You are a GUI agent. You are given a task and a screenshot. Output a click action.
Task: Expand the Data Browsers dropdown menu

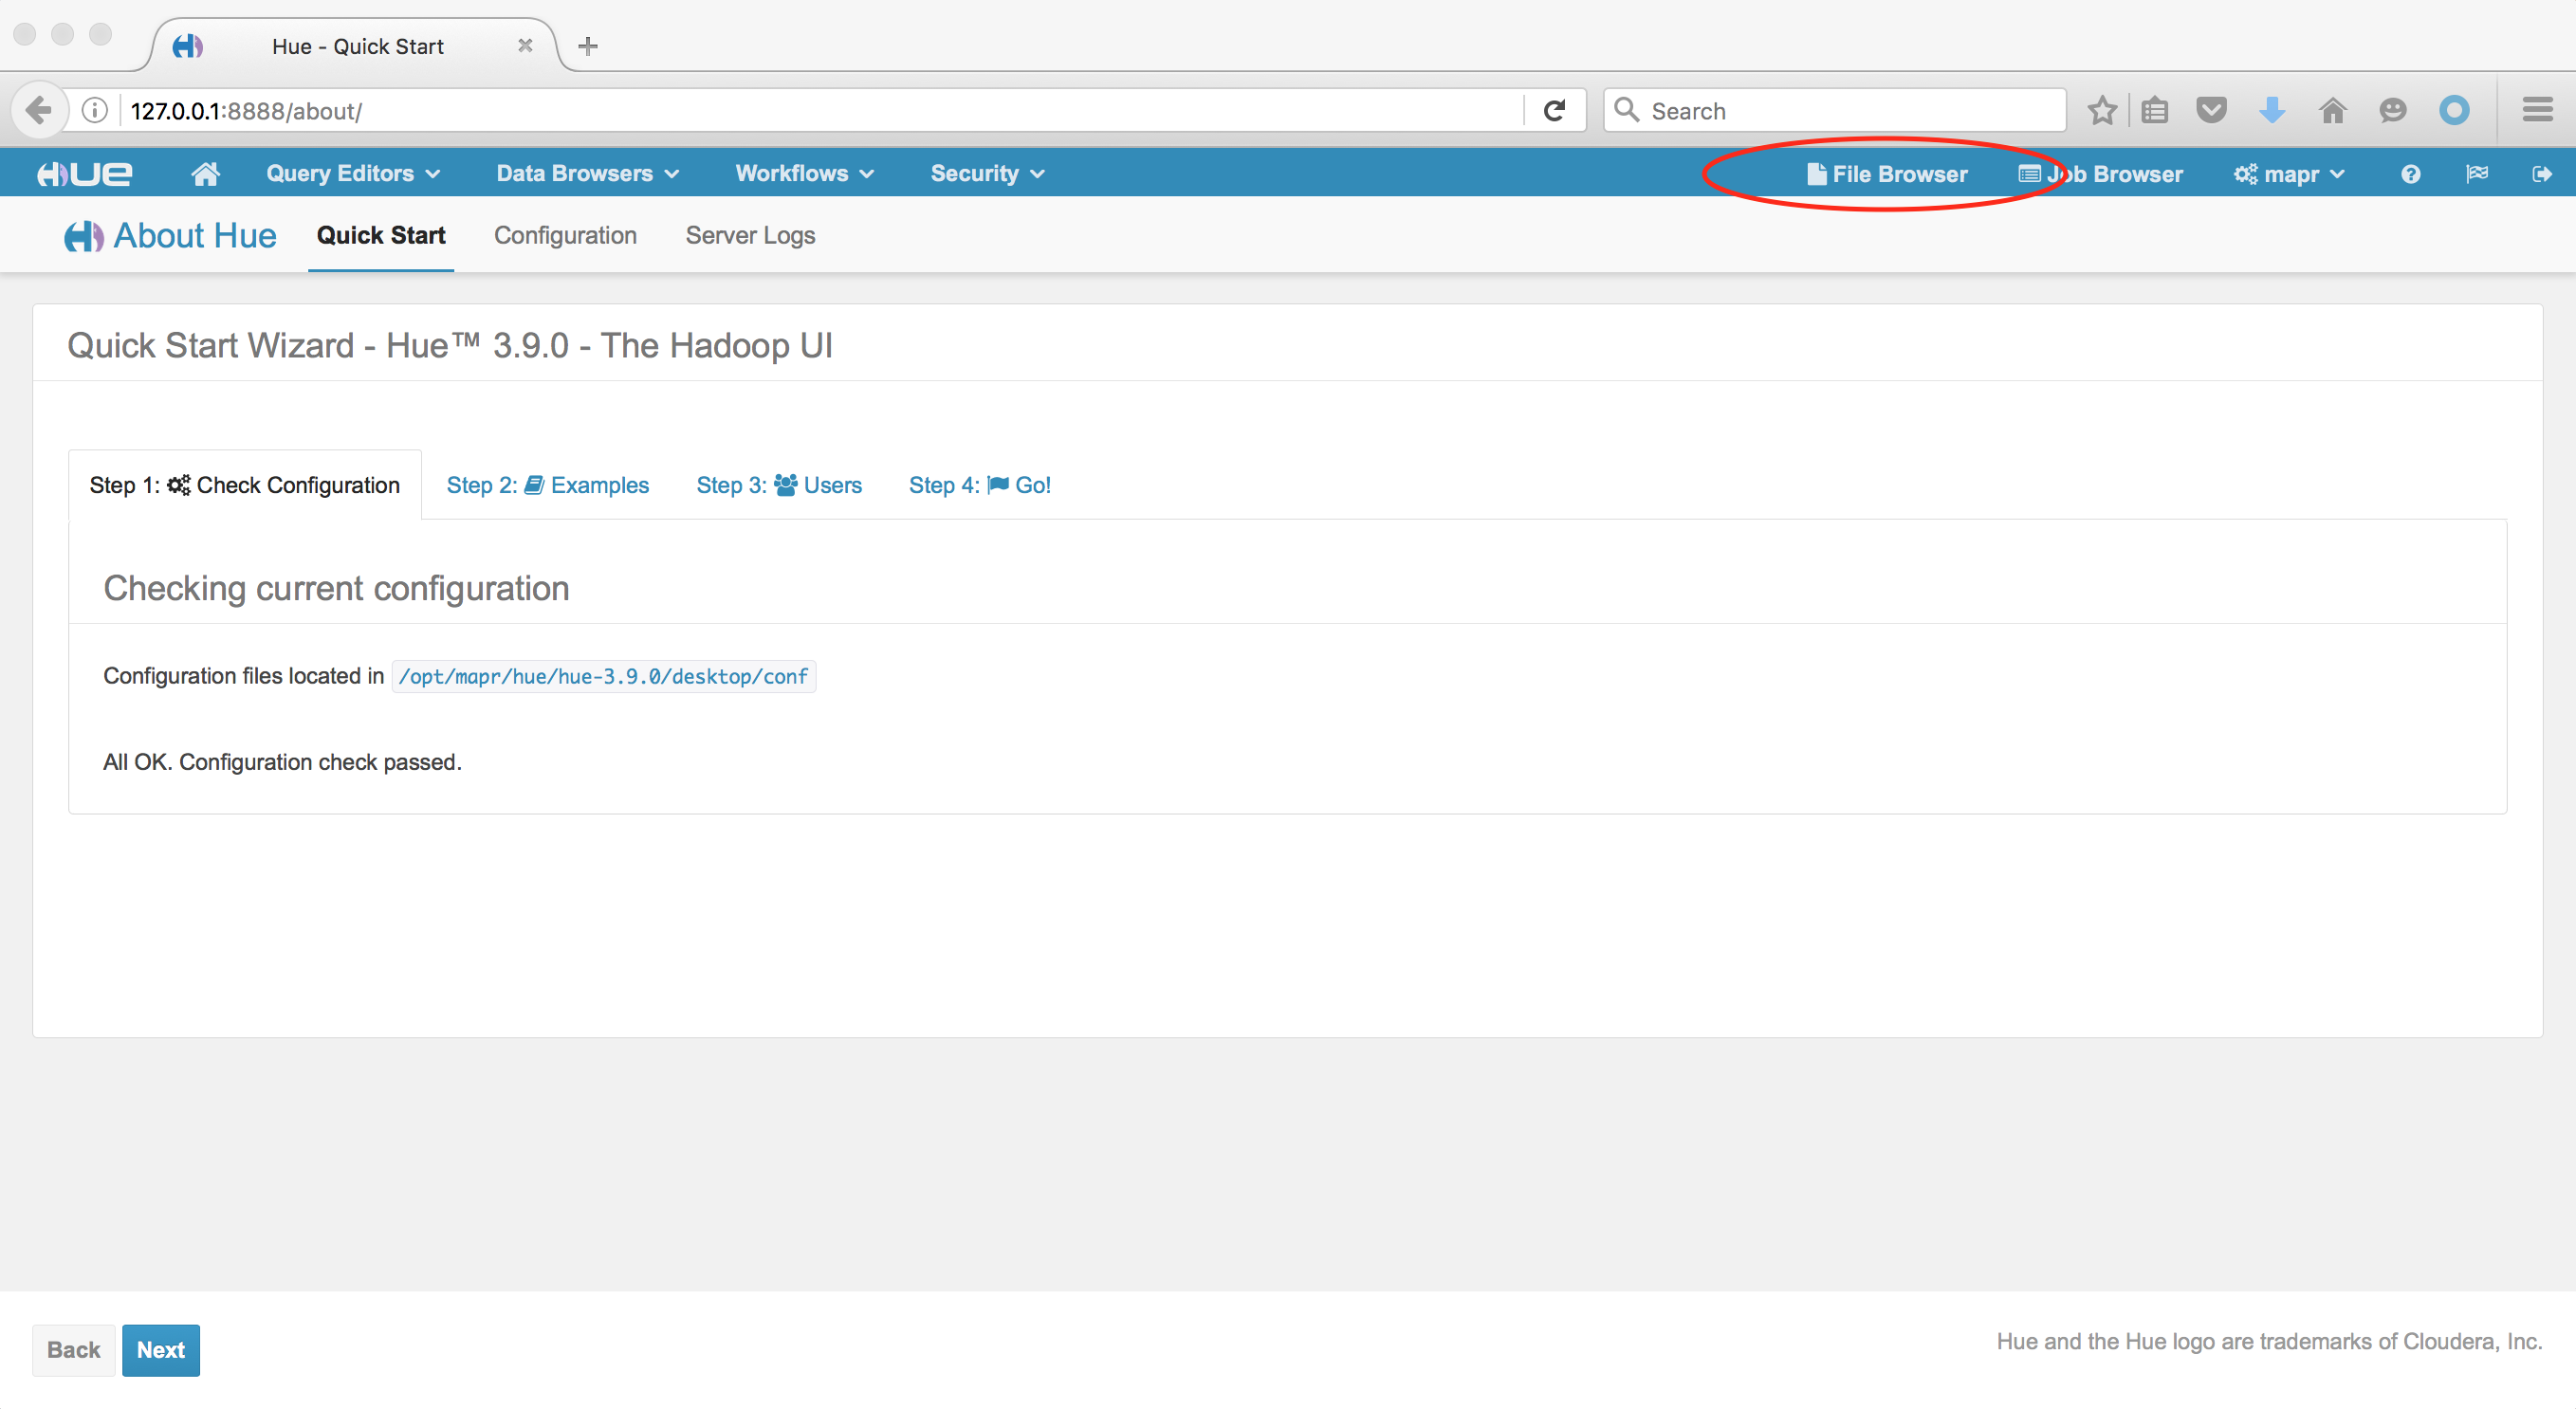[x=584, y=172]
